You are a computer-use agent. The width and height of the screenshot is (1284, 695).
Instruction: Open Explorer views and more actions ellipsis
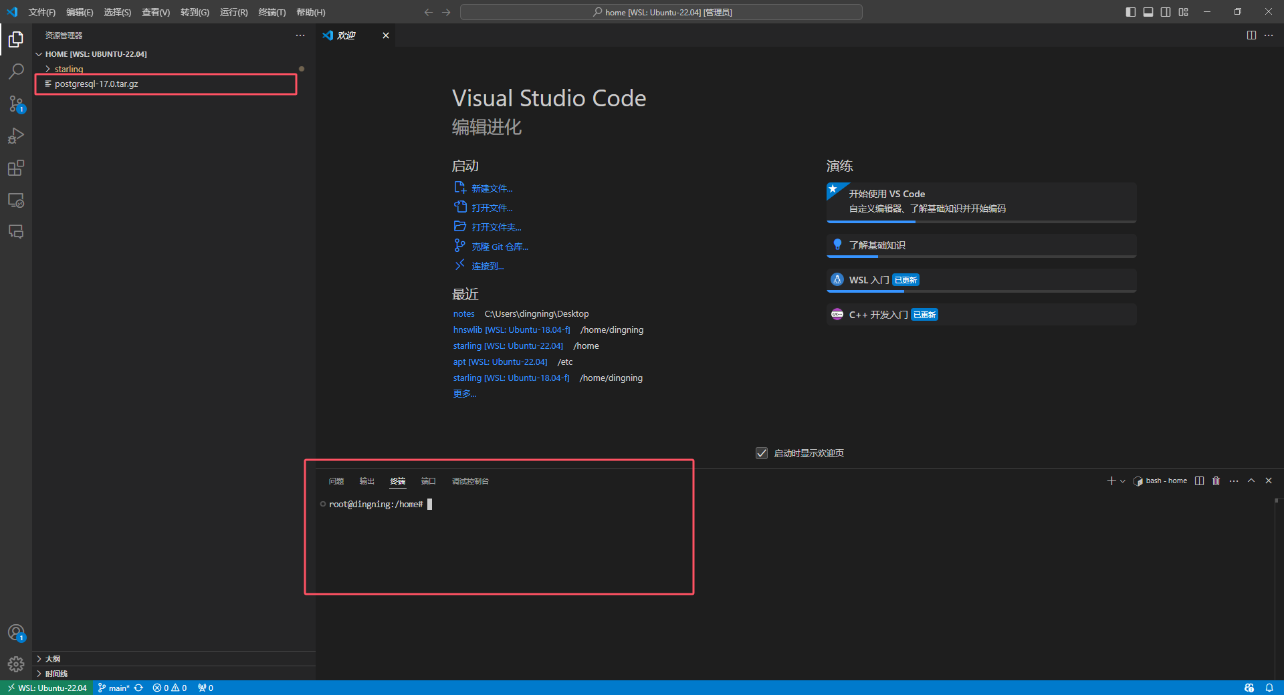[x=300, y=35]
